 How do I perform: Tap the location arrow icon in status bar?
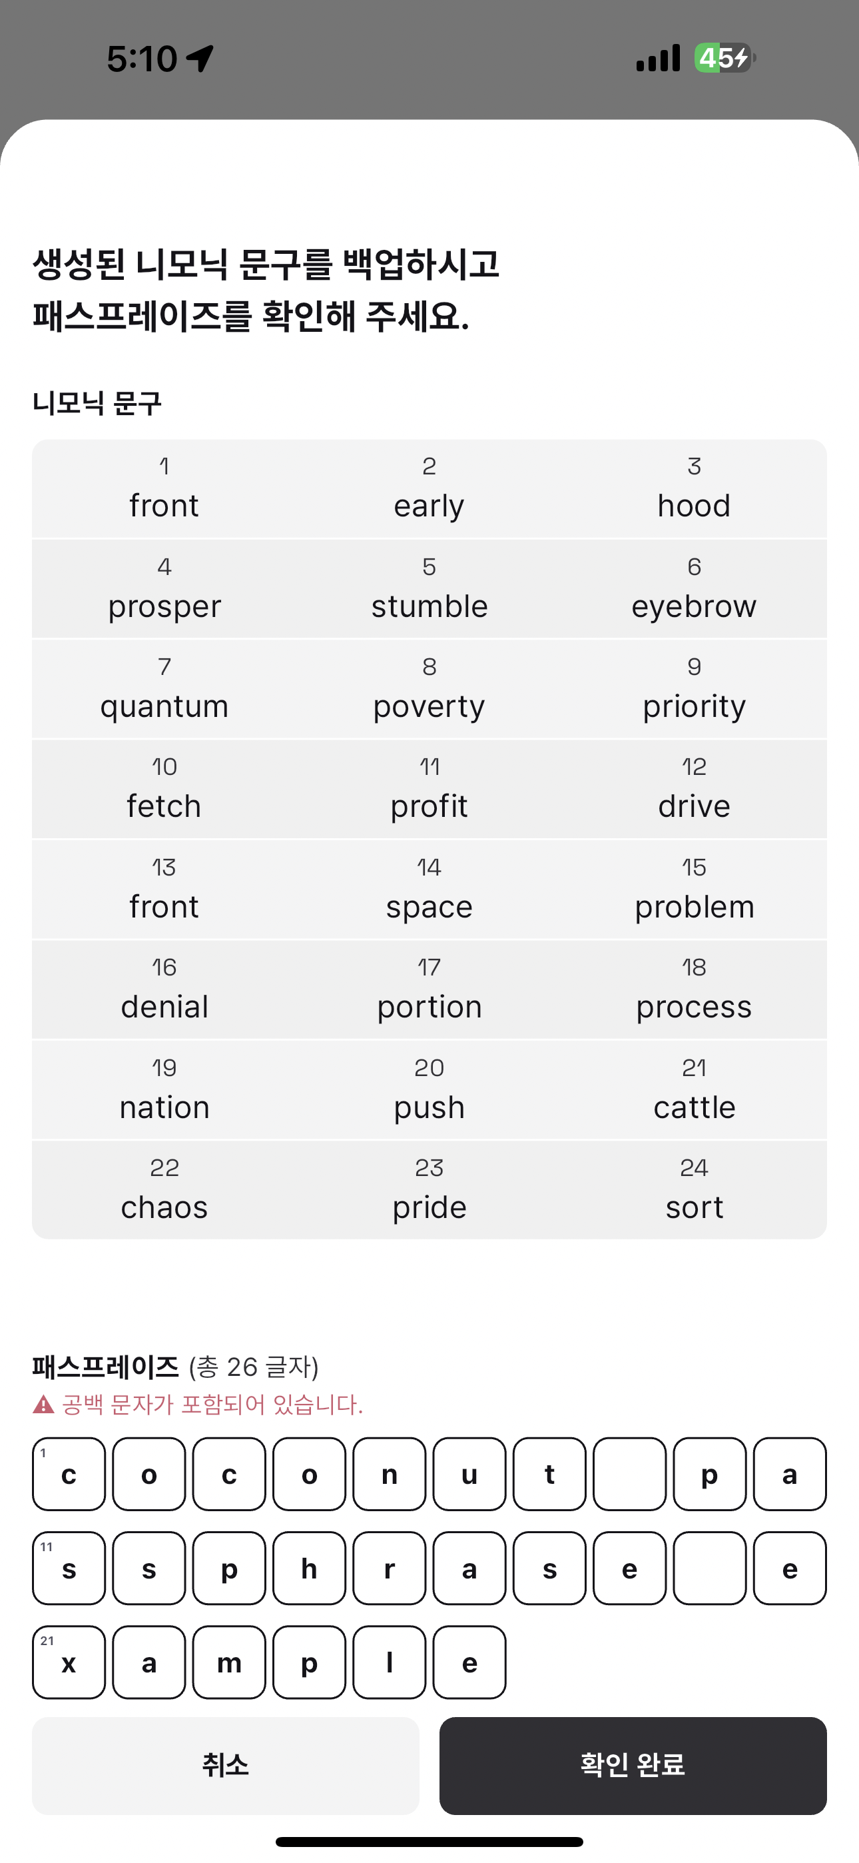click(x=200, y=59)
